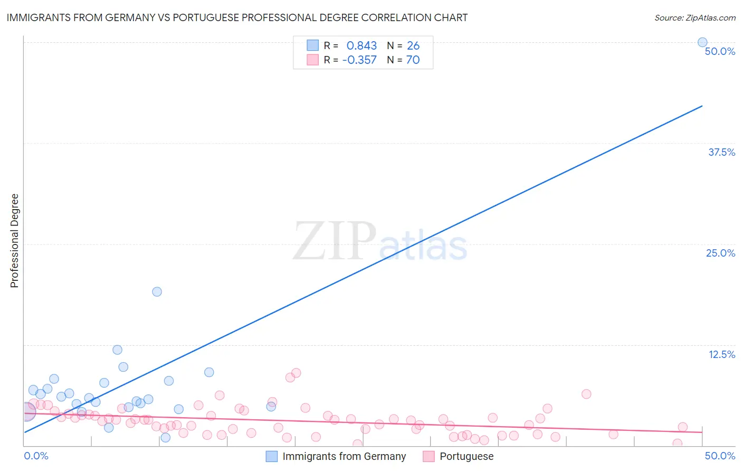Click the 0.843 correlation value
The height and width of the screenshot is (471, 742).
click(x=362, y=45)
